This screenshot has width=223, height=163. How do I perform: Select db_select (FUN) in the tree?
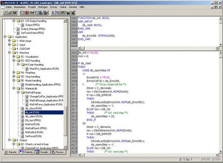tap(34, 117)
